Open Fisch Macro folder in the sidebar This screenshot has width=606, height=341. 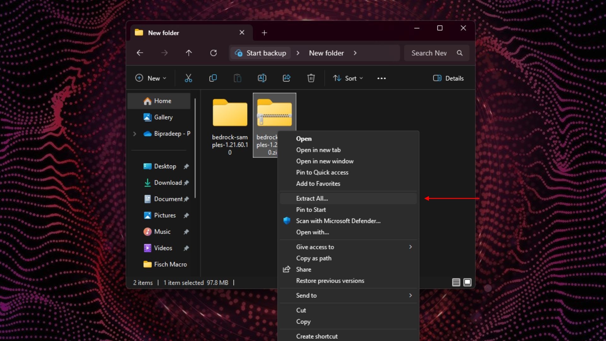[x=165, y=264]
